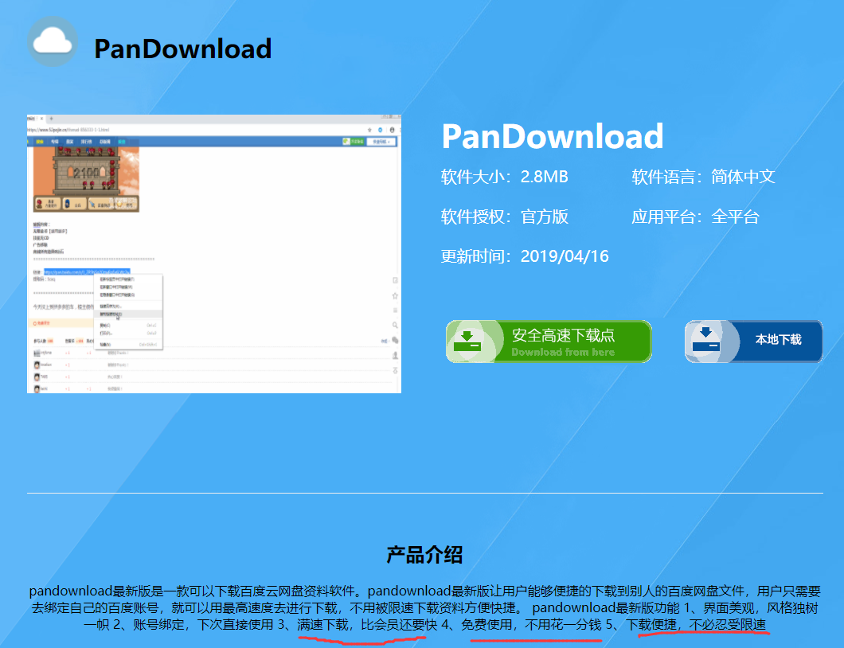Click the 产品介绍 section heading
The height and width of the screenshot is (648, 844).
pos(424,554)
